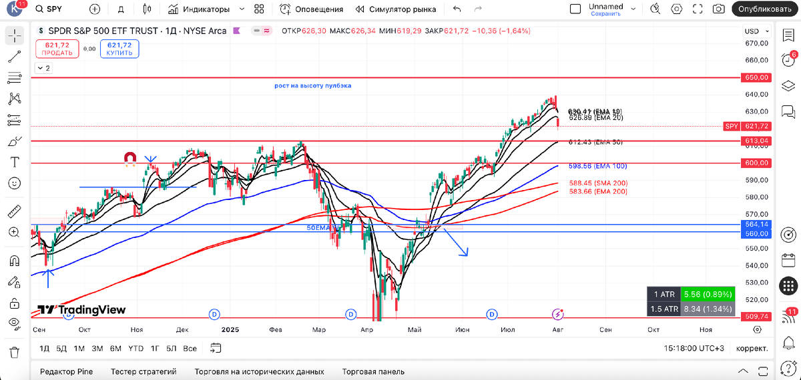Redo the last chart action
Image resolution: width=801 pixels, height=380 pixels.
pyautogui.click(x=478, y=9)
